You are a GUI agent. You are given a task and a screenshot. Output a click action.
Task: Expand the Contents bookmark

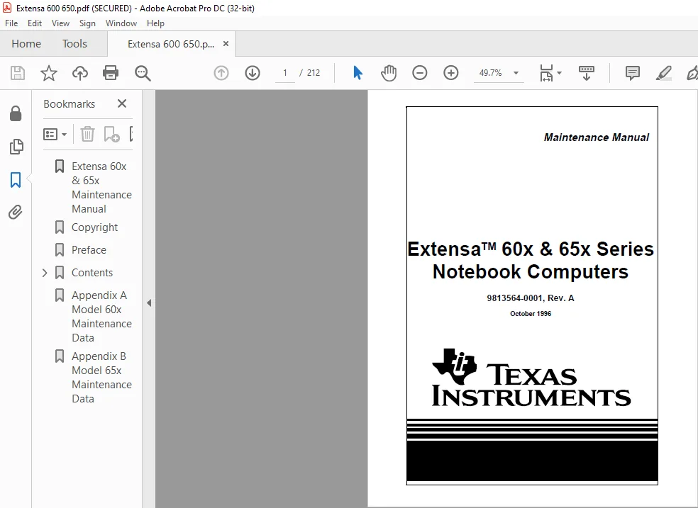(45, 273)
